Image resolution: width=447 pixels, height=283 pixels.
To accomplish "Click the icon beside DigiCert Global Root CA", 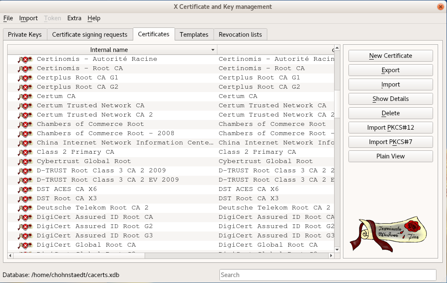I will [25, 245].
